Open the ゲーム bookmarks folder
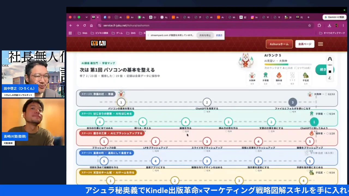The width and height of the screenshot is (349, 196). 117,33
